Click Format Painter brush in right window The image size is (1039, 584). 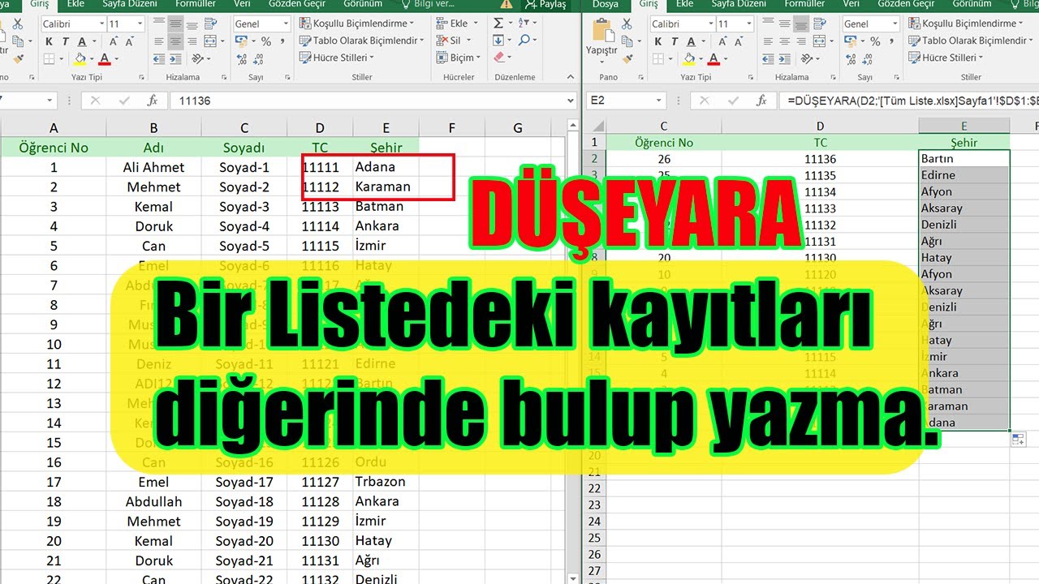point(628,58)
